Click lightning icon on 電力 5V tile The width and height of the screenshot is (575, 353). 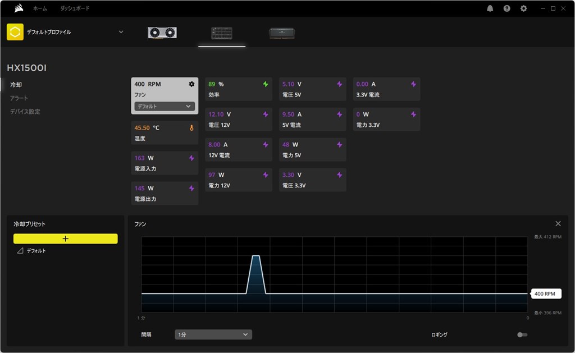tap(340, 145)
